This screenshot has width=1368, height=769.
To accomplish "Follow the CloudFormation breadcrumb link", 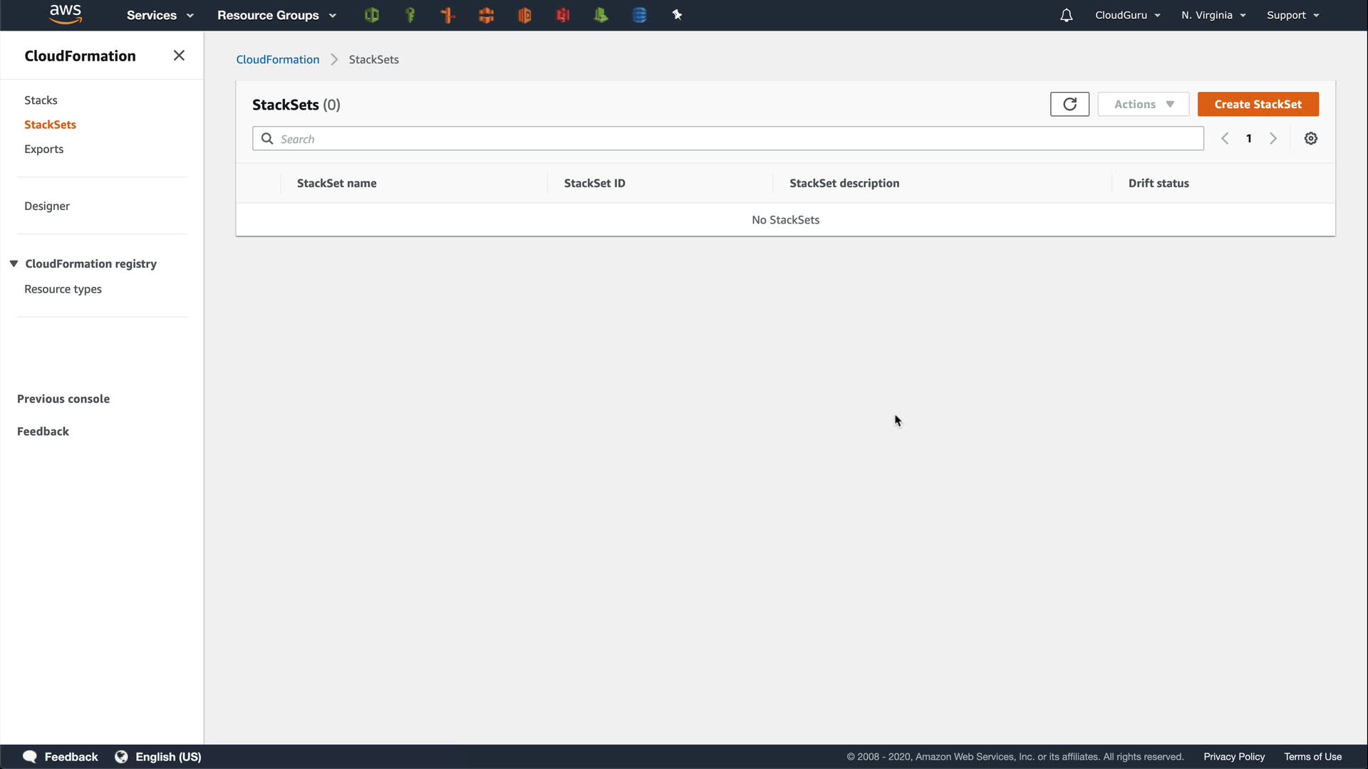I will point(277,60).
